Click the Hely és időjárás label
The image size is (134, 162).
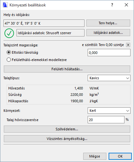pos(17,15)
